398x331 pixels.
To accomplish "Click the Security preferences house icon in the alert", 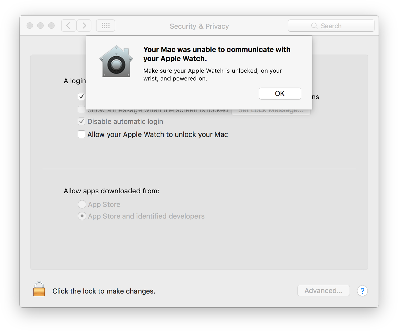I will 116,61.
